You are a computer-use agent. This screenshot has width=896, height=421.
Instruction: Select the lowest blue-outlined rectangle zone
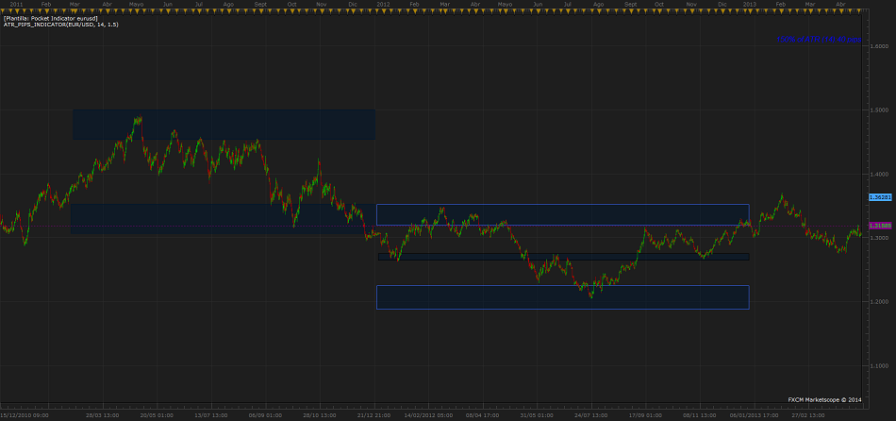[x=562, y=297]
